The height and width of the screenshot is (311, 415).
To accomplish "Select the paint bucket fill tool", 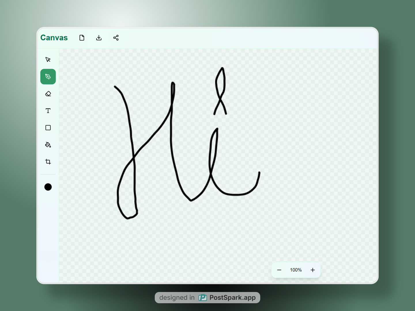I will pos(48,145).
